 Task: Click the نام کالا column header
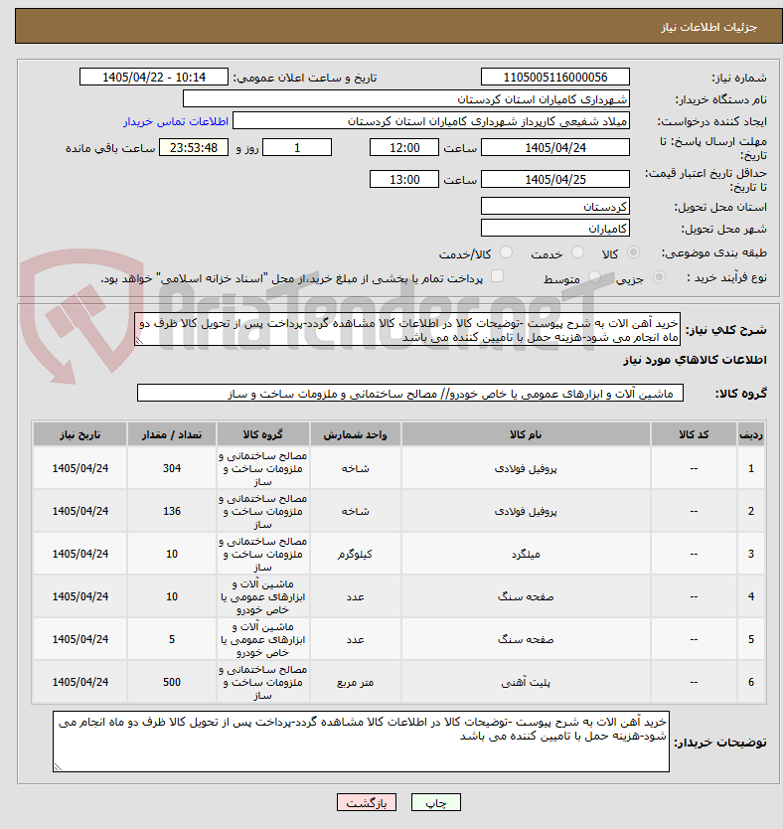[x=526, y=434]
